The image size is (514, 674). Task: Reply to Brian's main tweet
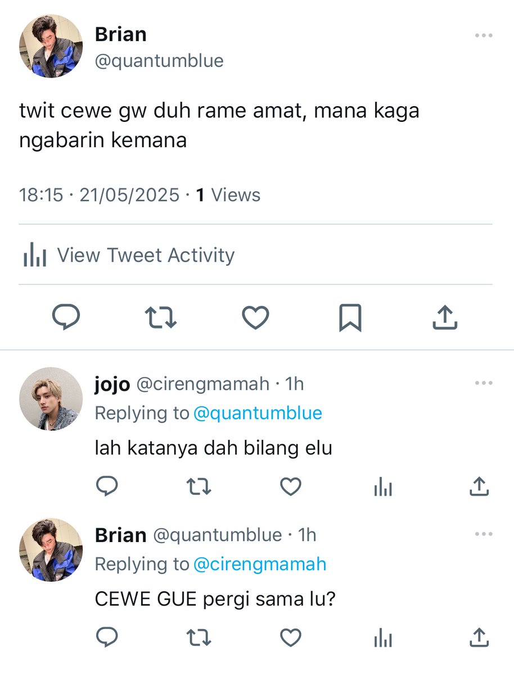66,317
